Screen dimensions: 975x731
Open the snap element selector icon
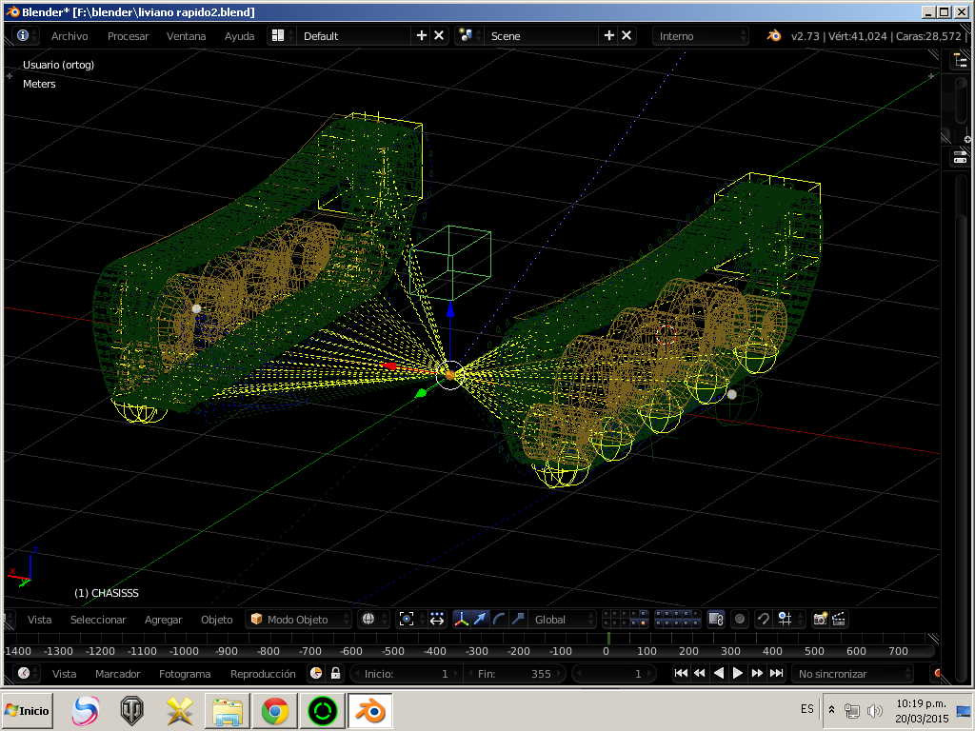(785, 619)
